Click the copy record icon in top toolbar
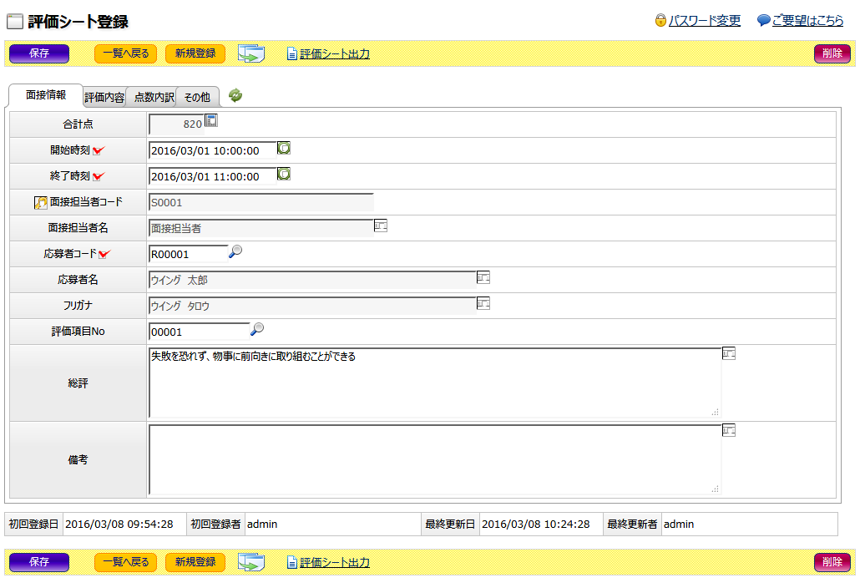Viewport: 860px width, 588px height. pos(250,54)
